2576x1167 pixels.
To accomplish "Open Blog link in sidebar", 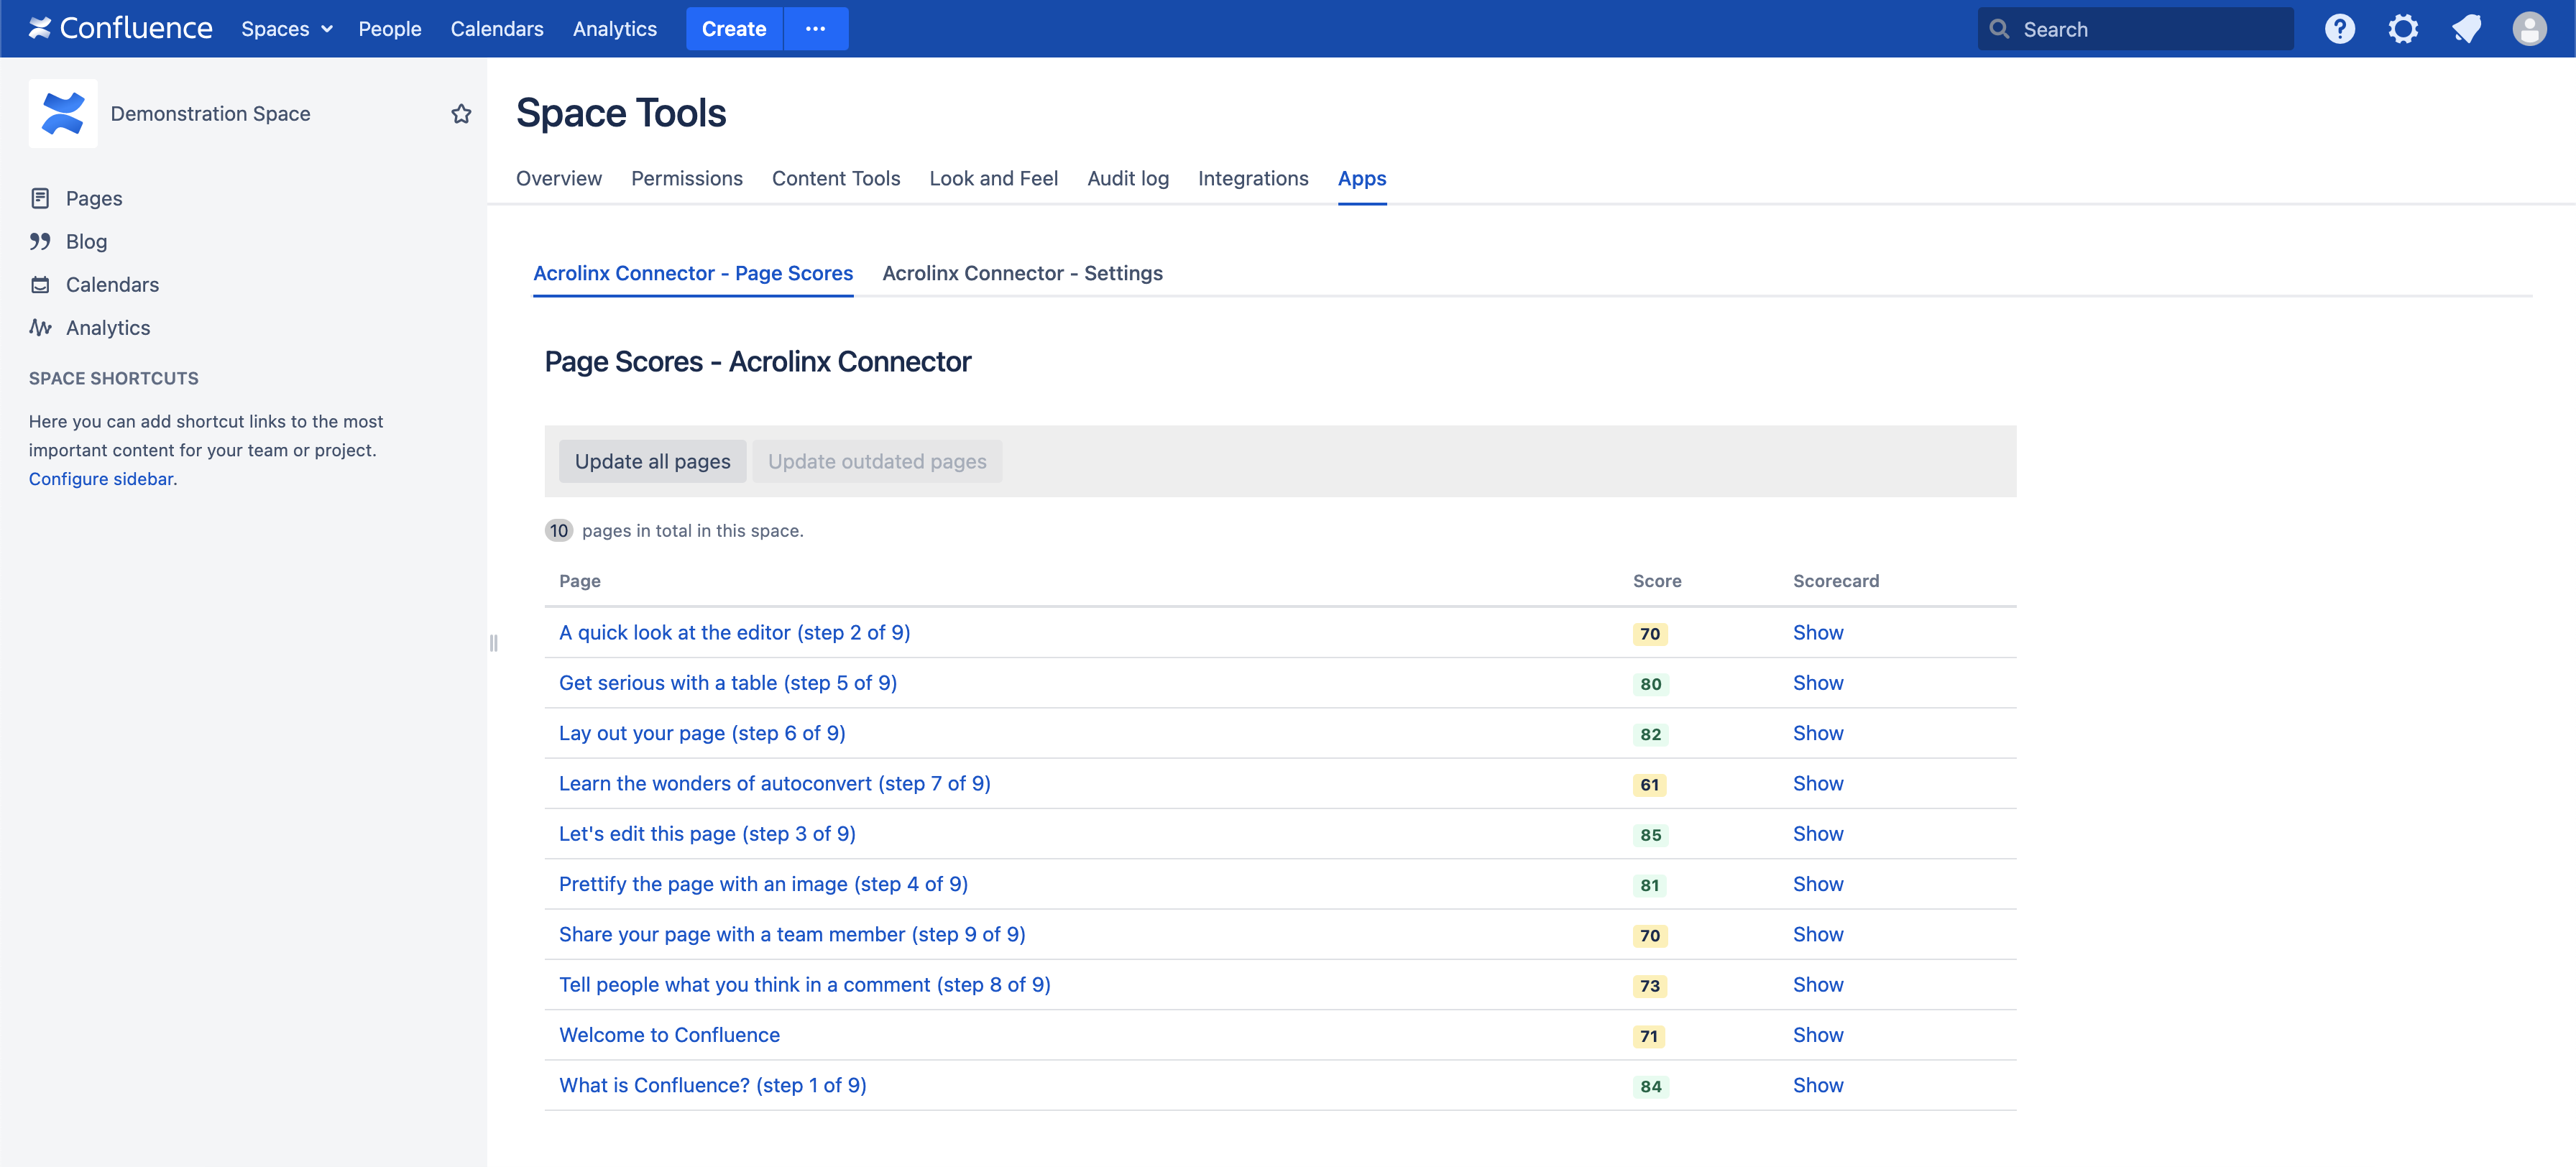I will pos(86,241).
